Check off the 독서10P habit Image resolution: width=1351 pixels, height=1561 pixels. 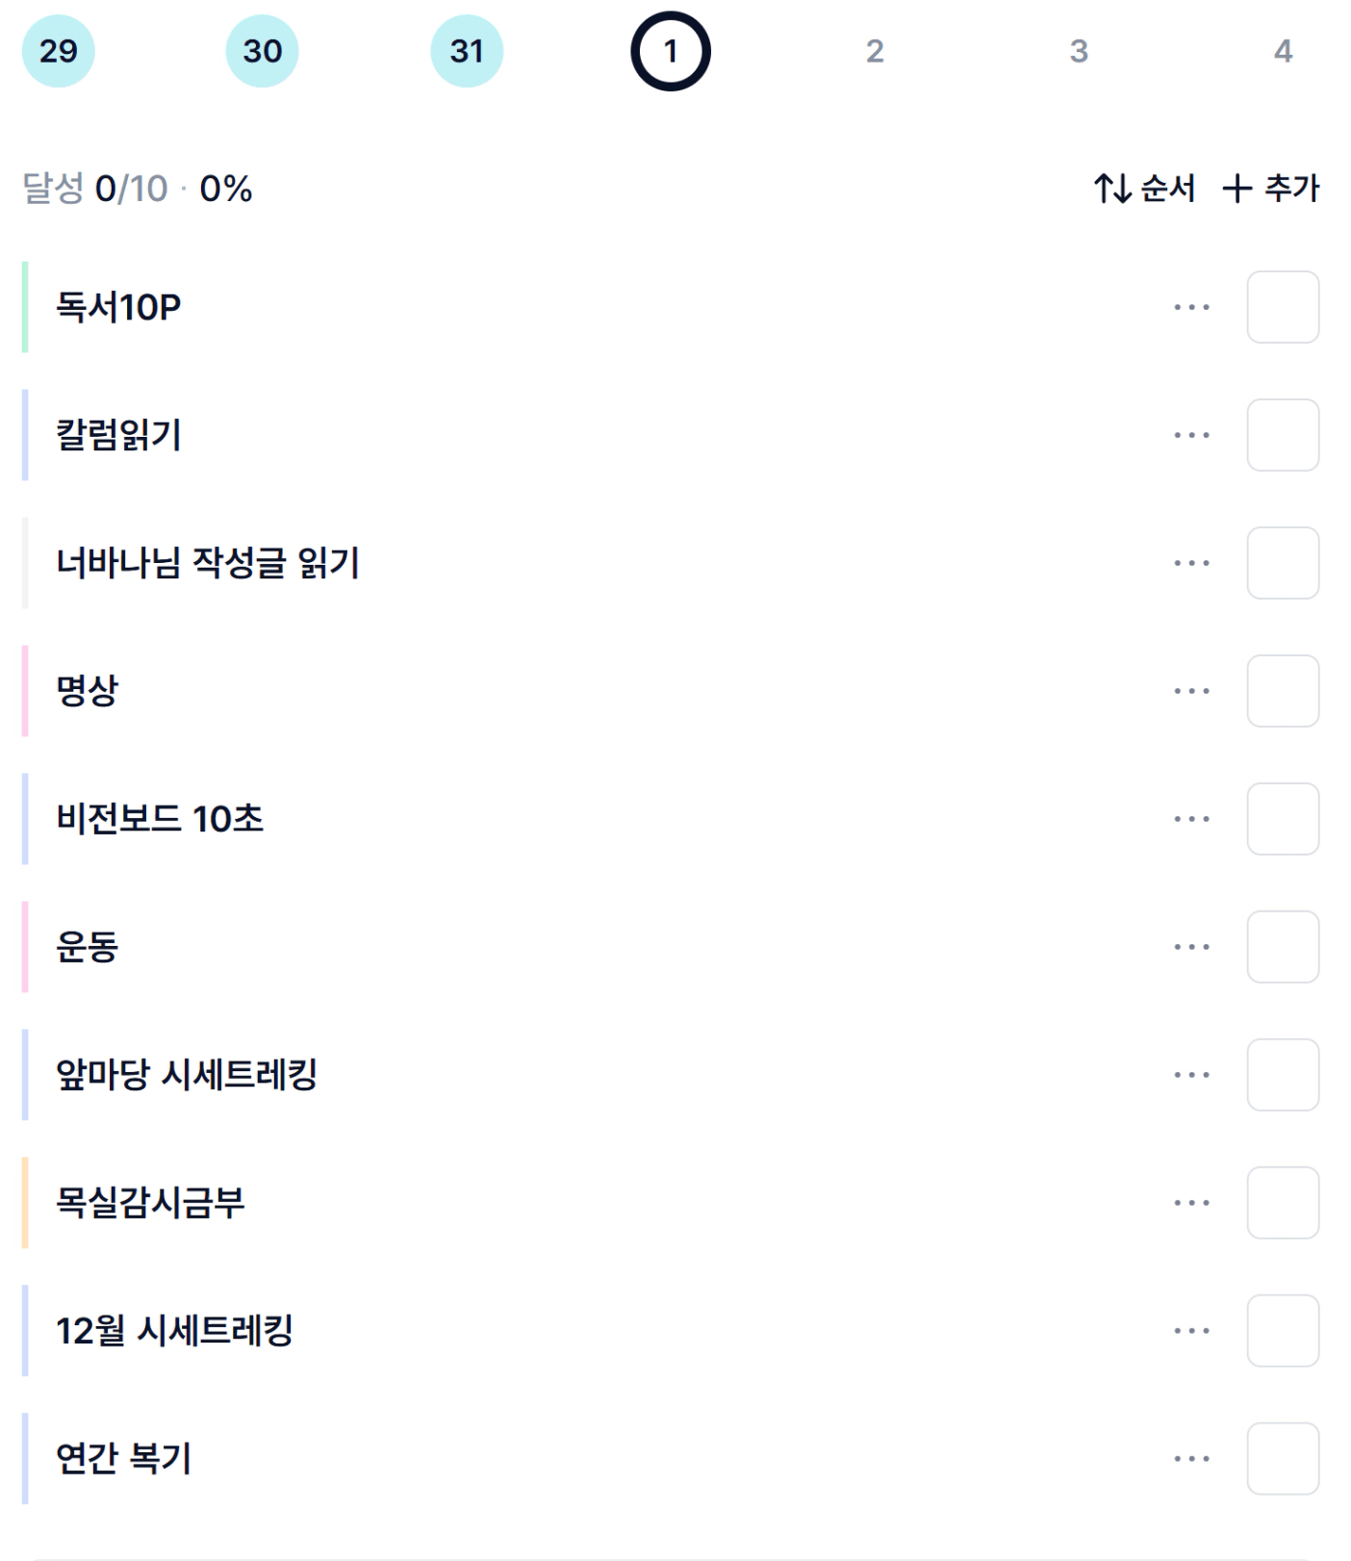1282,307
